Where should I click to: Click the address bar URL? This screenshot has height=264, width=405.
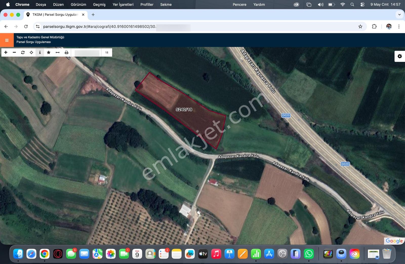pos(99,26)
